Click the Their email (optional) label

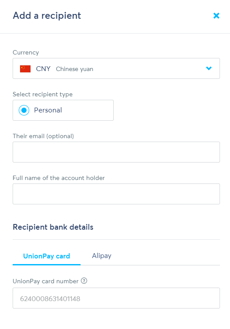coord(43,136)
